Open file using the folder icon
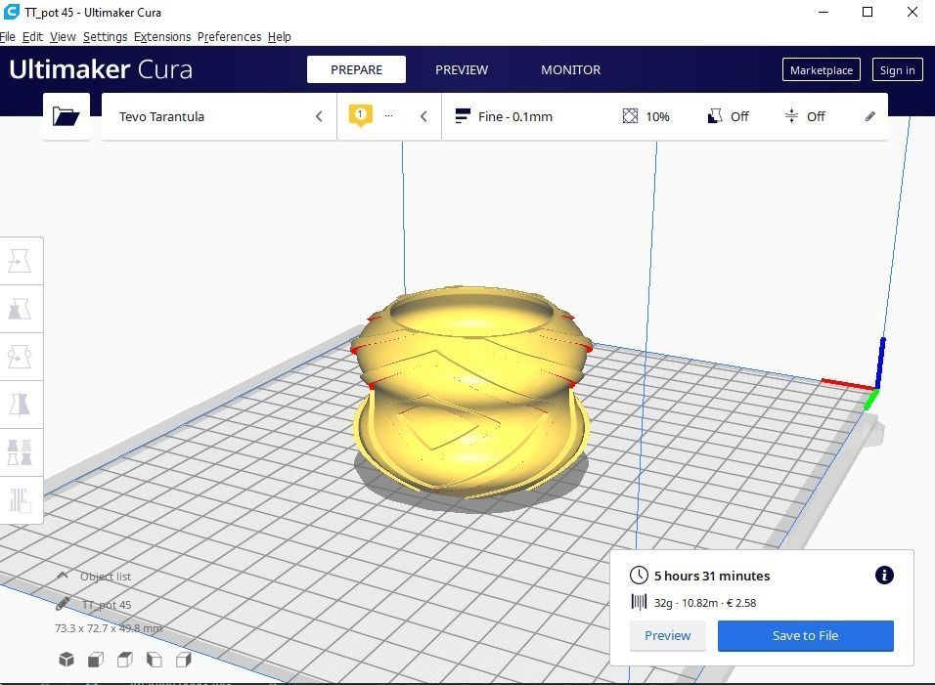The height and width of the screenshot is (685, 935). [67, 116]
